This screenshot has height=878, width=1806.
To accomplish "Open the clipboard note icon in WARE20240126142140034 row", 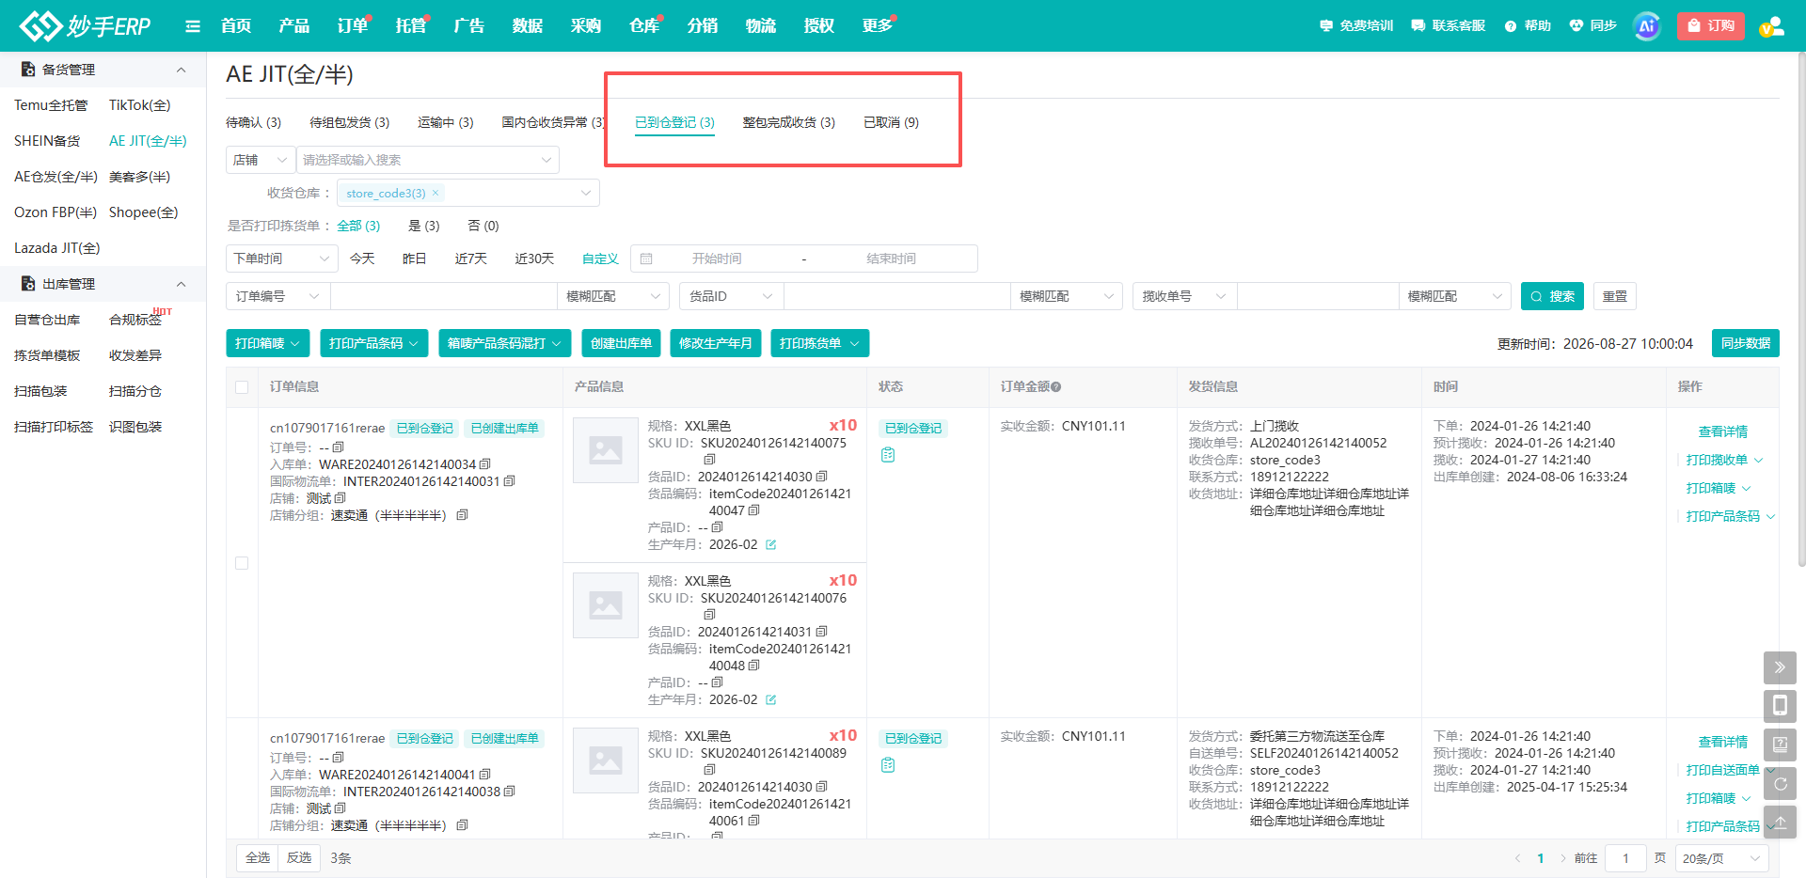I will point(888,455).
